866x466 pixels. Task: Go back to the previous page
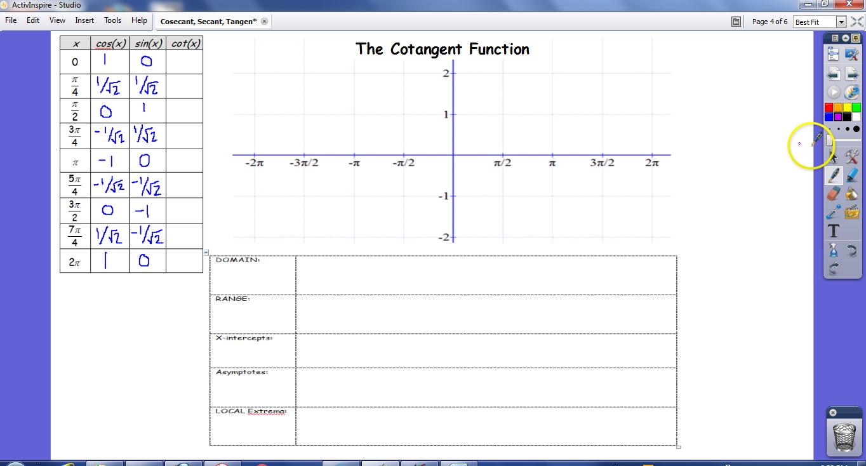(834, 74)
